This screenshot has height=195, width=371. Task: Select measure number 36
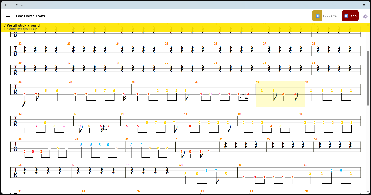pyautogui.click(x=20, y=82)
